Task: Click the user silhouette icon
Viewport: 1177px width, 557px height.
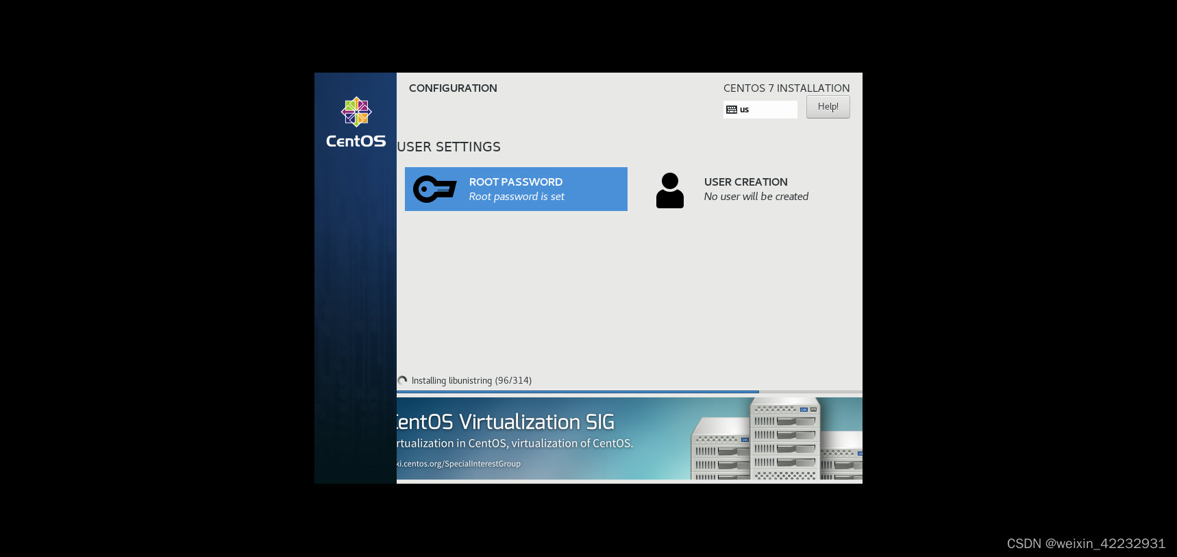Action: click(670, 190)
